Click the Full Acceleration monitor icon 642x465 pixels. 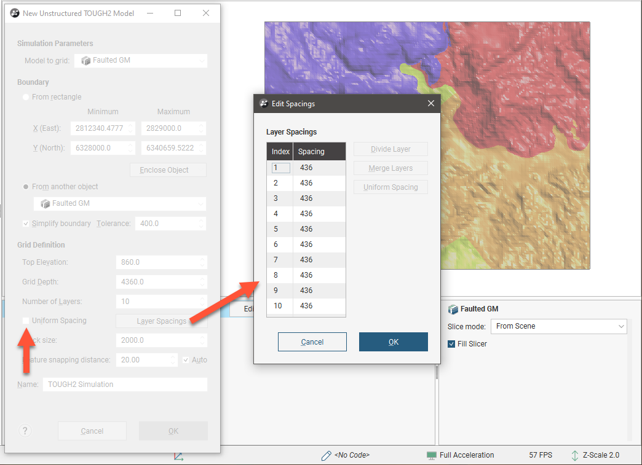432,455
